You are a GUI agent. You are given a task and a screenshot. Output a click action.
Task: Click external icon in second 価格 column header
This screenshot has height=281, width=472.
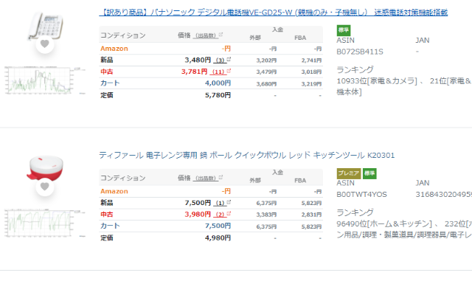click(x=221, y=178)
